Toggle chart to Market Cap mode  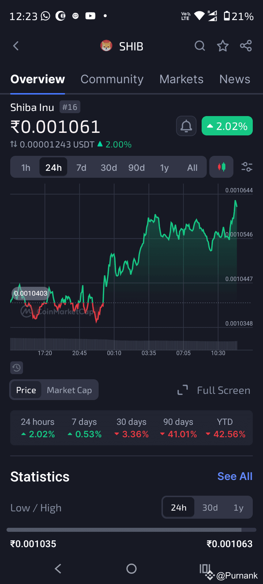tap(69, 390)
